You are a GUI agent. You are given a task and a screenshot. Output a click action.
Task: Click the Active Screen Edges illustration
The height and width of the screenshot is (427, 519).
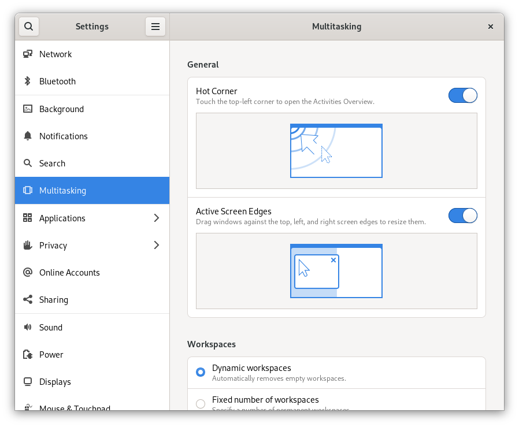click(x=336, y=271)
